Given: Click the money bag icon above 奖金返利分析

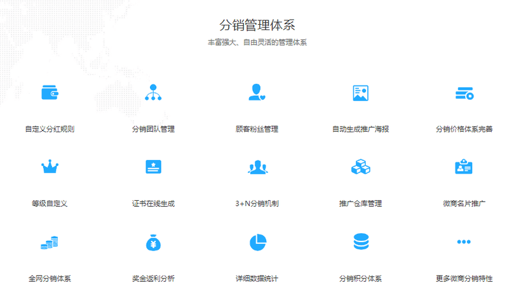Looking at the screenshot, I should pos(153,242).
